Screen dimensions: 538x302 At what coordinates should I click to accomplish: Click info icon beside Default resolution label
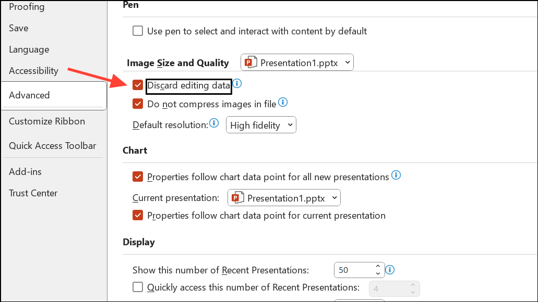coord(213,123)
